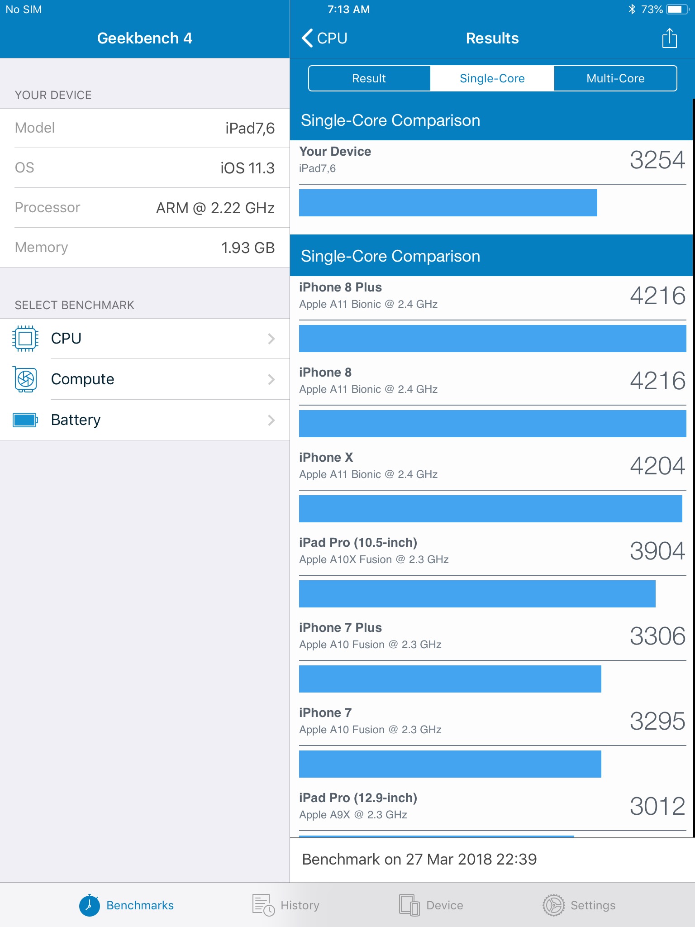Tap the Compute benchmark icon
The image size is (695, 927).
coord(25,379)
